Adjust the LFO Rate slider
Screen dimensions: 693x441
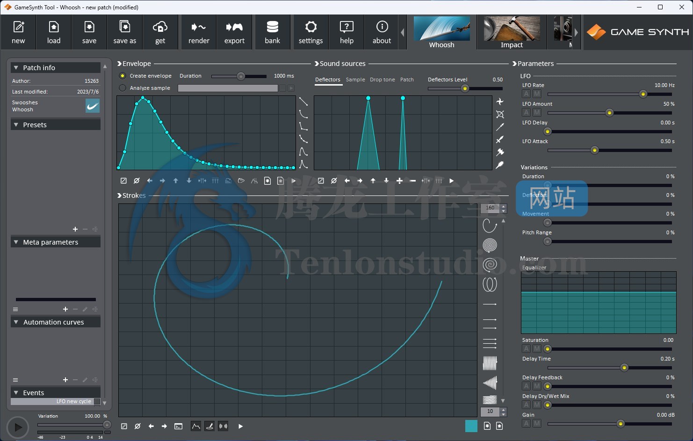(610, 94)
